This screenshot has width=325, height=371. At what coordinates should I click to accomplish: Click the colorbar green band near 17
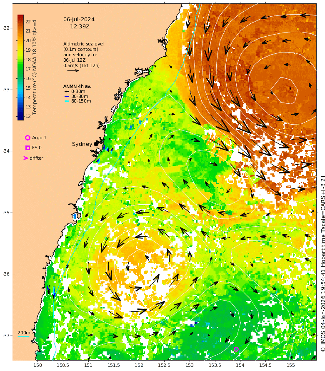pyautogui.click(x=20, y=69)
